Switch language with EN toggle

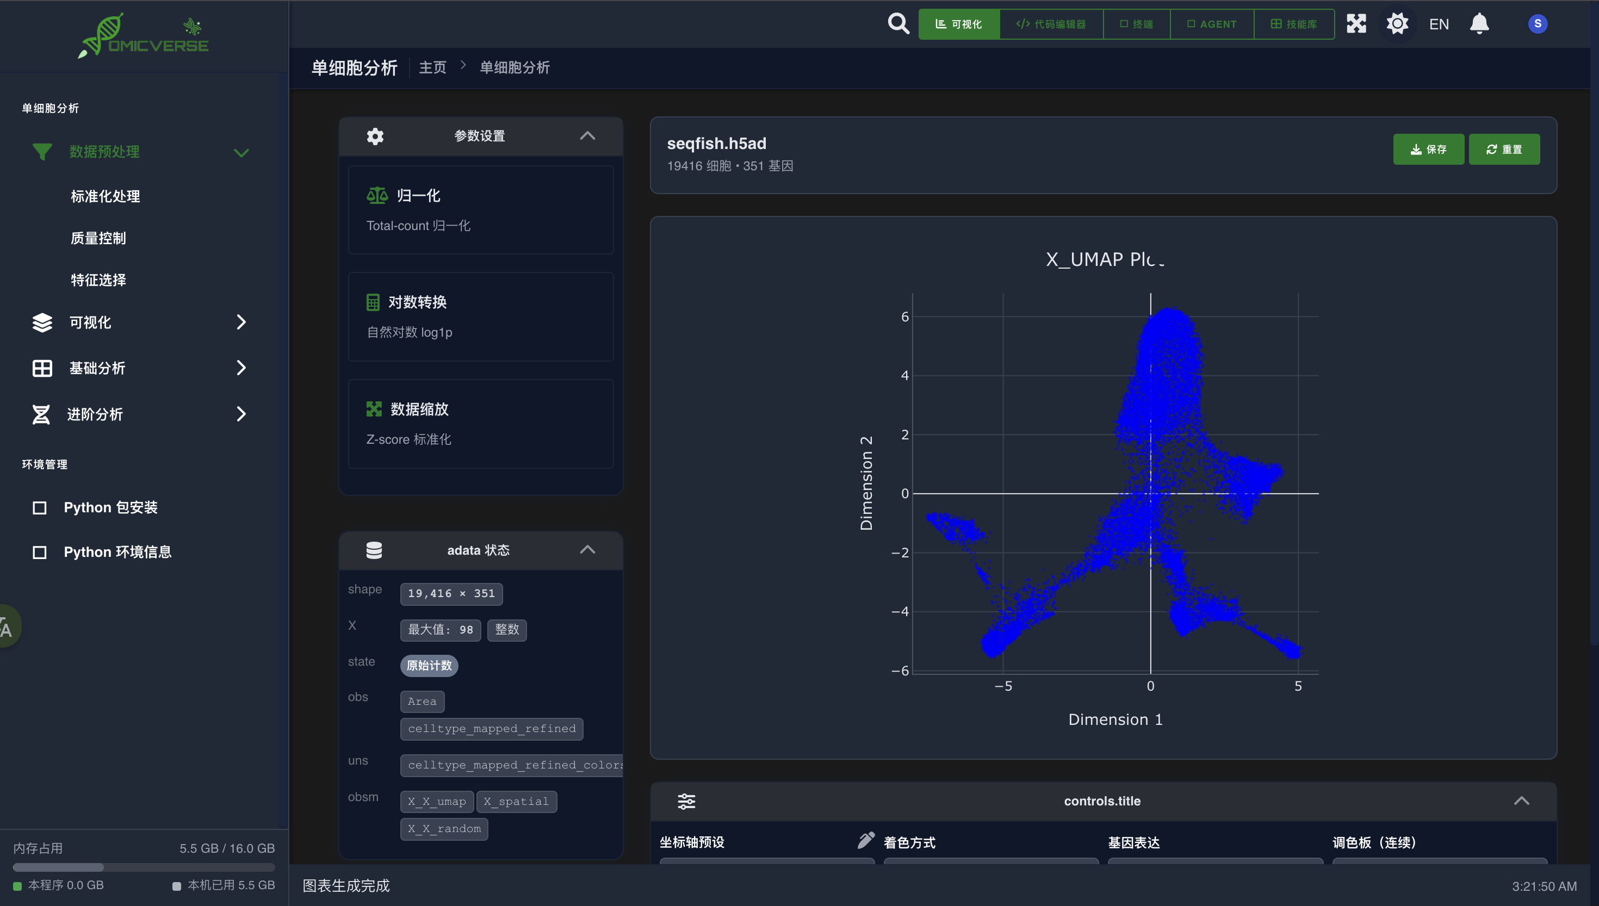click(x=1439, y=24)
